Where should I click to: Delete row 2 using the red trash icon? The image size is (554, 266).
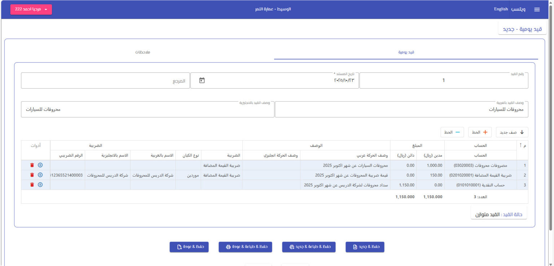(32, 175)
